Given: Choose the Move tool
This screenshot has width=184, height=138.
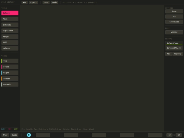Looking at the screenshot, I should (10, 19).
